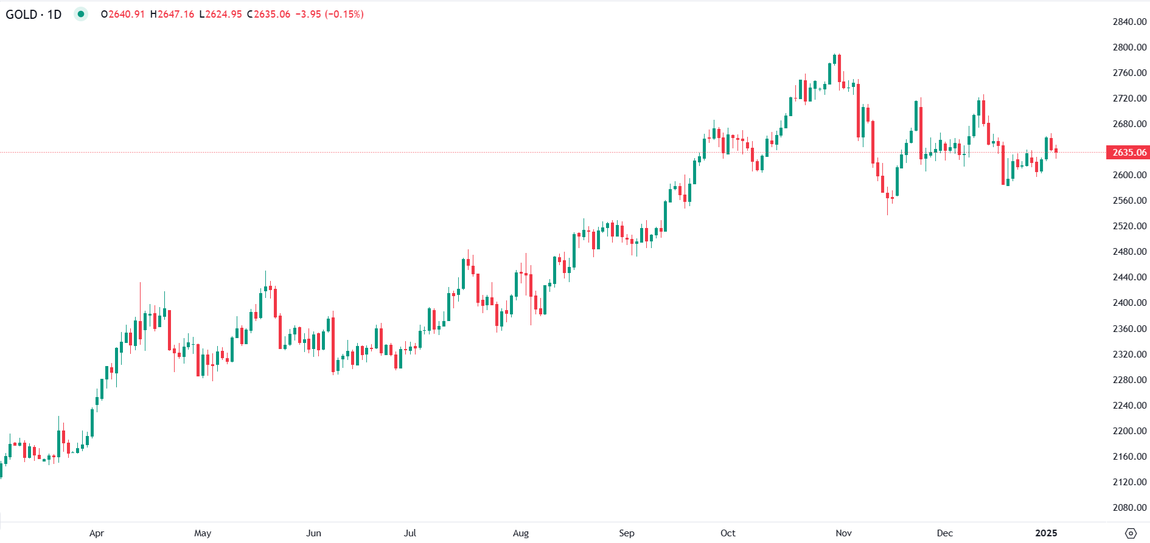Click the Dec label on time axis
Screen dimensions: 1150x543
coord(944,533)
